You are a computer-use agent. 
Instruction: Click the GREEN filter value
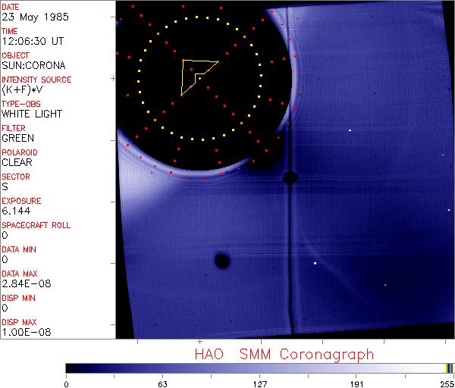(x=17, y=139)
